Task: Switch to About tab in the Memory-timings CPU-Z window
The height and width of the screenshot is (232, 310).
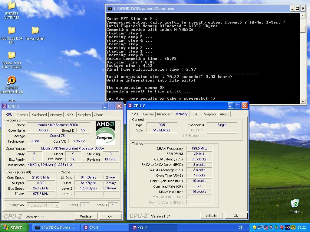Action: (224, 114)
